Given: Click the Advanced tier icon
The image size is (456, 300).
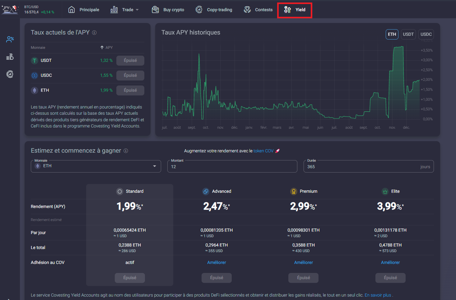Looking at the screenshot, I should point(206,192).
